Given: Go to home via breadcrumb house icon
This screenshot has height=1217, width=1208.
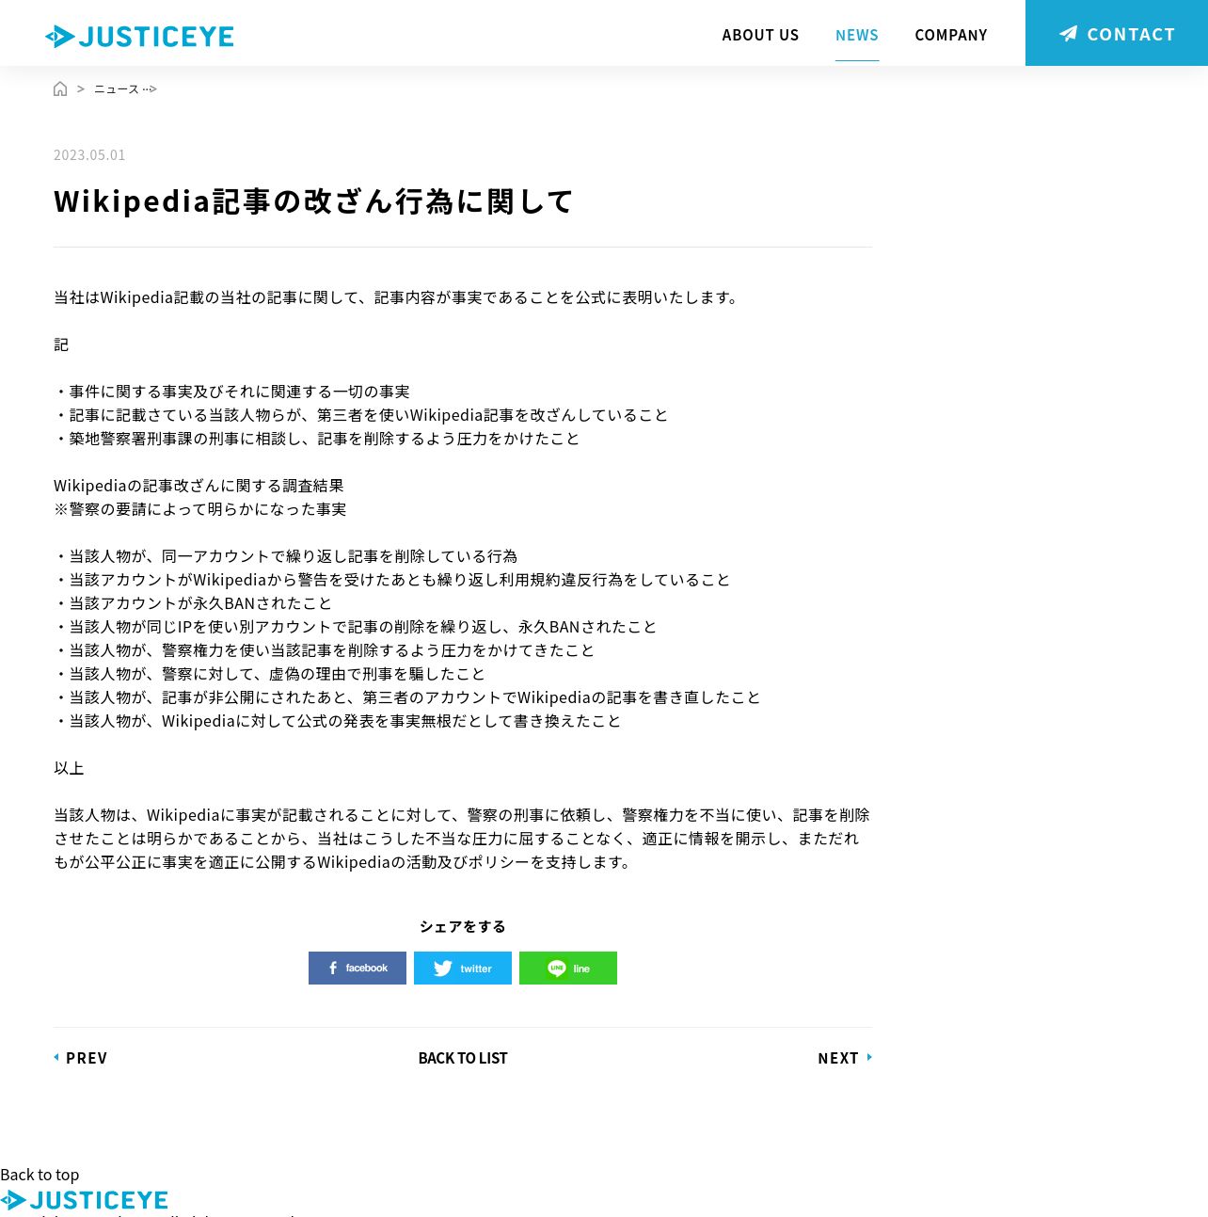Looking at the screenshot, I should (x=60, y=88).
